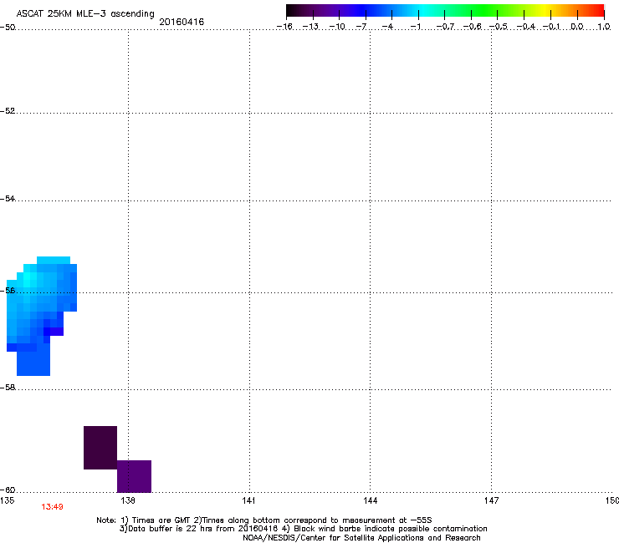Click the -16 color bar label
This screenshot has height=543, width=619.
(284, 27)
